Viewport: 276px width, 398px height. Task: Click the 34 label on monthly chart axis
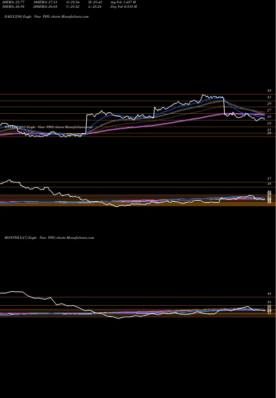(x=269, y=302)
